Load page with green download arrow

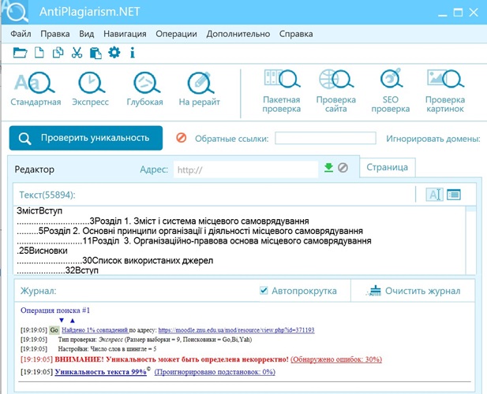pyautogui.click(x=328, y=168)
